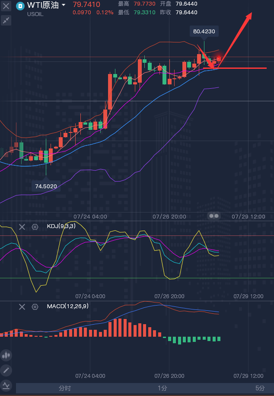This screenshot has width=274, height=396.
Task: Tap the two-dot chart scroll handle
Action: [x=214, y=216]
